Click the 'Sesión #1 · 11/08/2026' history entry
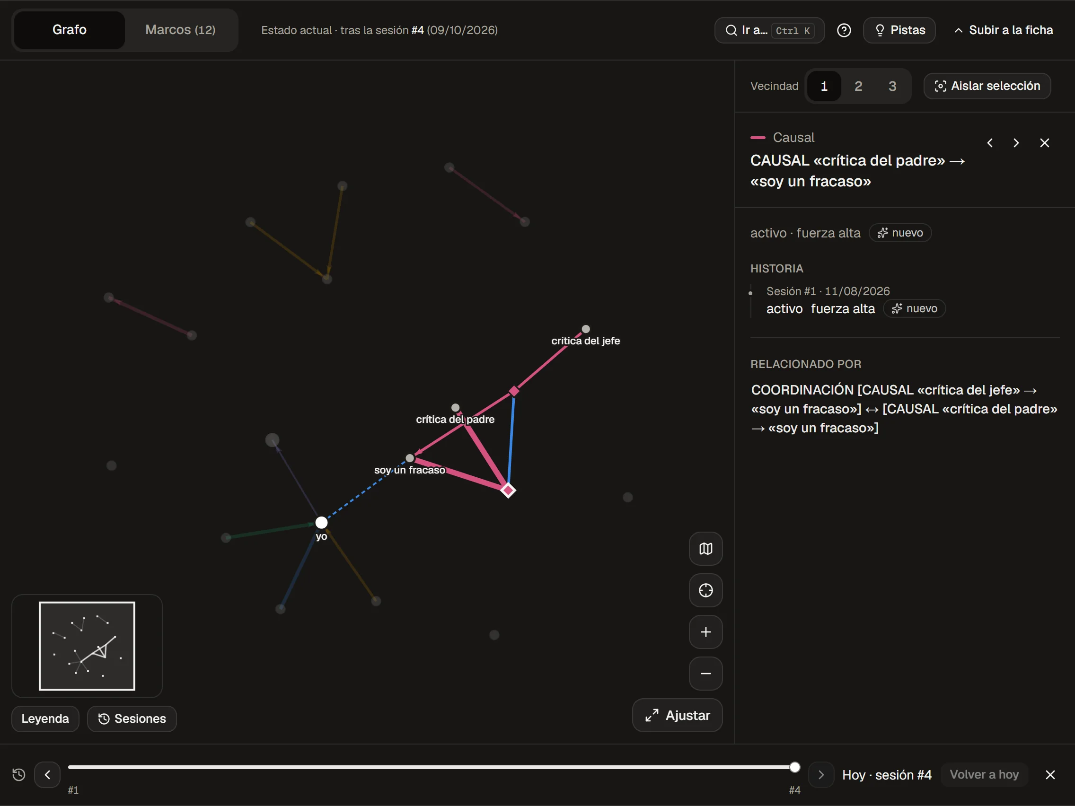This screenshot has height=806, width=1075. point(828,291)
